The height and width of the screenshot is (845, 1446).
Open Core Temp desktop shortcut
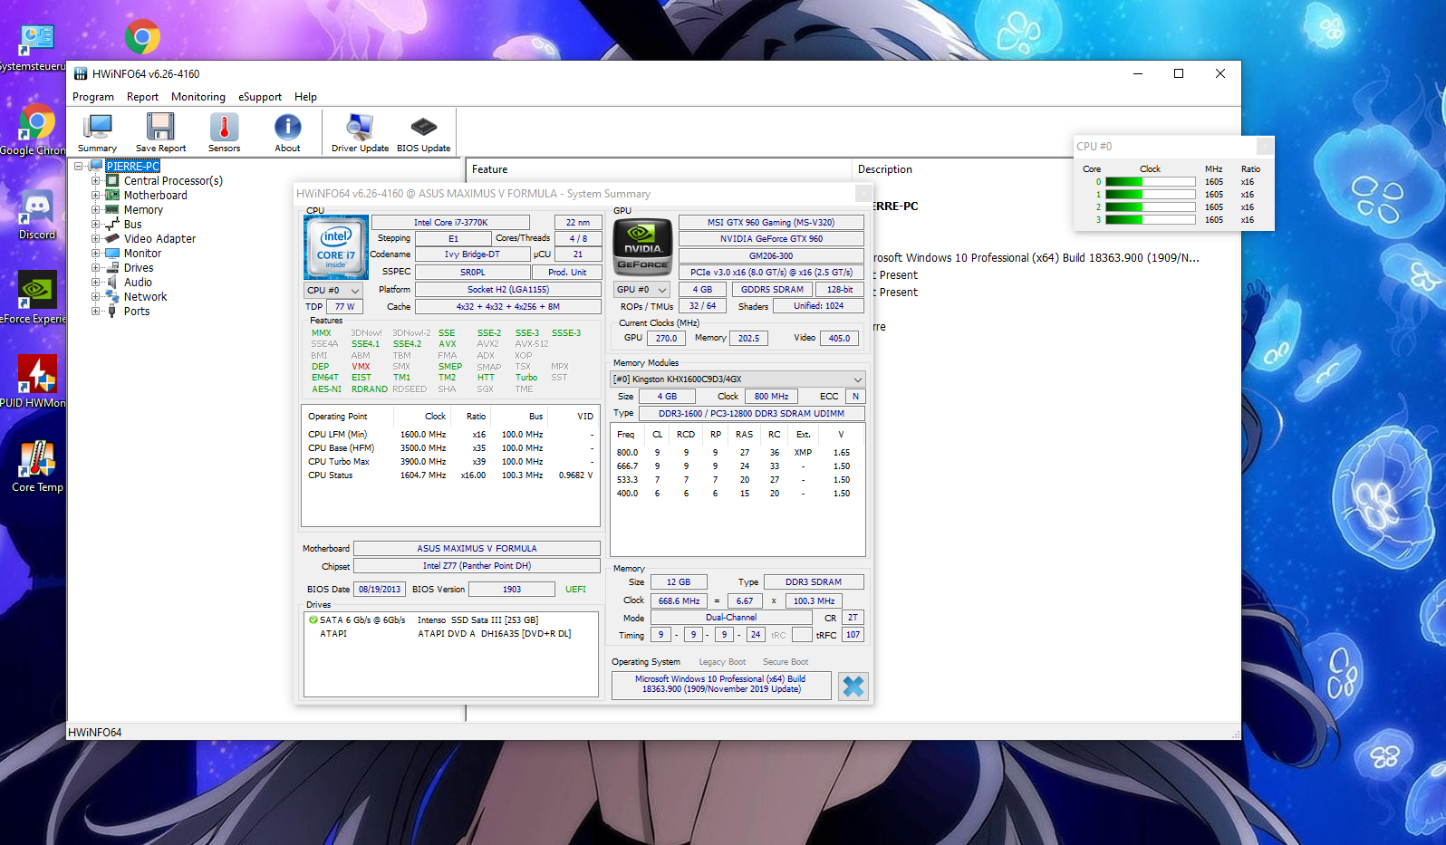37,466
